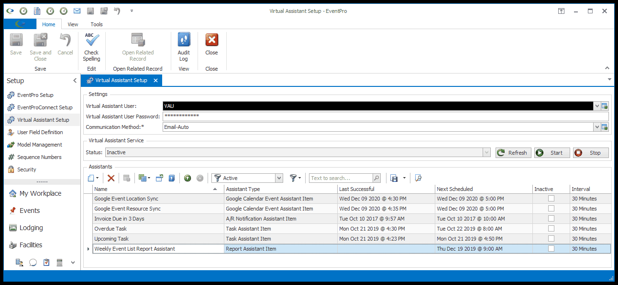Open Sequence Numbers in Setup list
Viewport: 618px width, 285px height.
point(39,157)
